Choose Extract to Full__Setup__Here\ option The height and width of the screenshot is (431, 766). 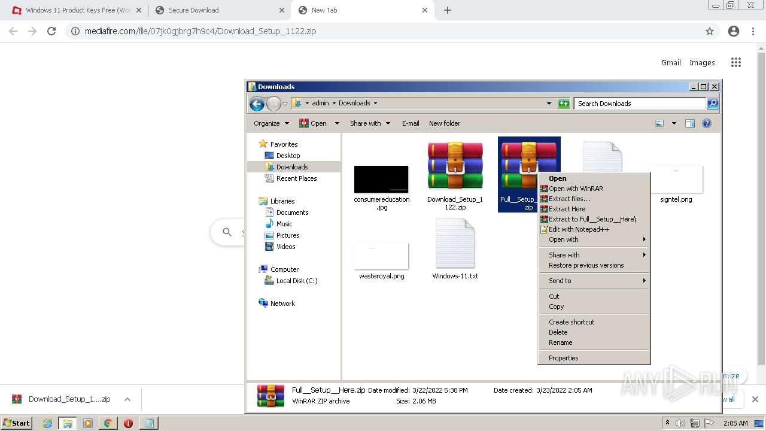pyautogui.click(x=594, y=219)
